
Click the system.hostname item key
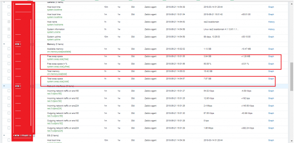pyautogui.click(x=55, y=25)
